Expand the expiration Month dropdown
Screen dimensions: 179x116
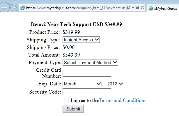click(82, 84)
